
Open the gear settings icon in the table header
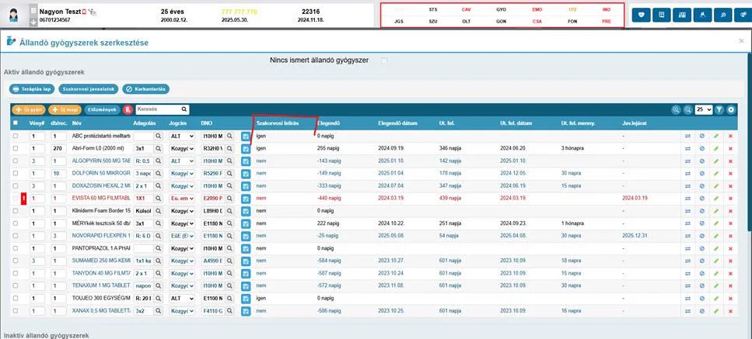pos(731,109)
